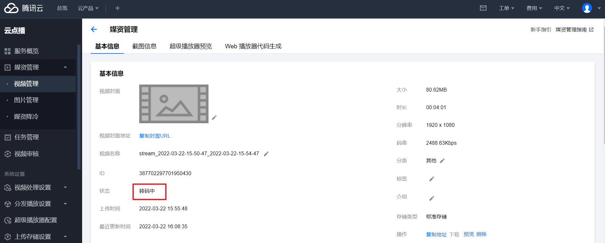The image size is (605, 243).
Task: Open the 工单 dropdown menu
Action: 506,8
